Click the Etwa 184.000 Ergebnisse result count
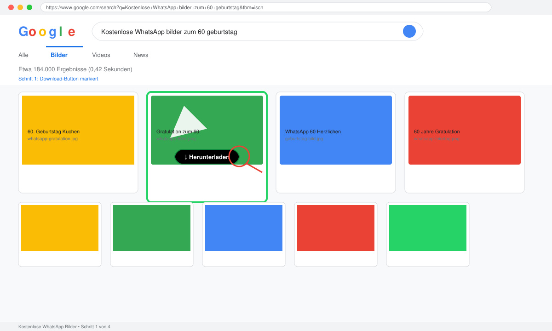552x331 pixels. click(x=75, y=69)
